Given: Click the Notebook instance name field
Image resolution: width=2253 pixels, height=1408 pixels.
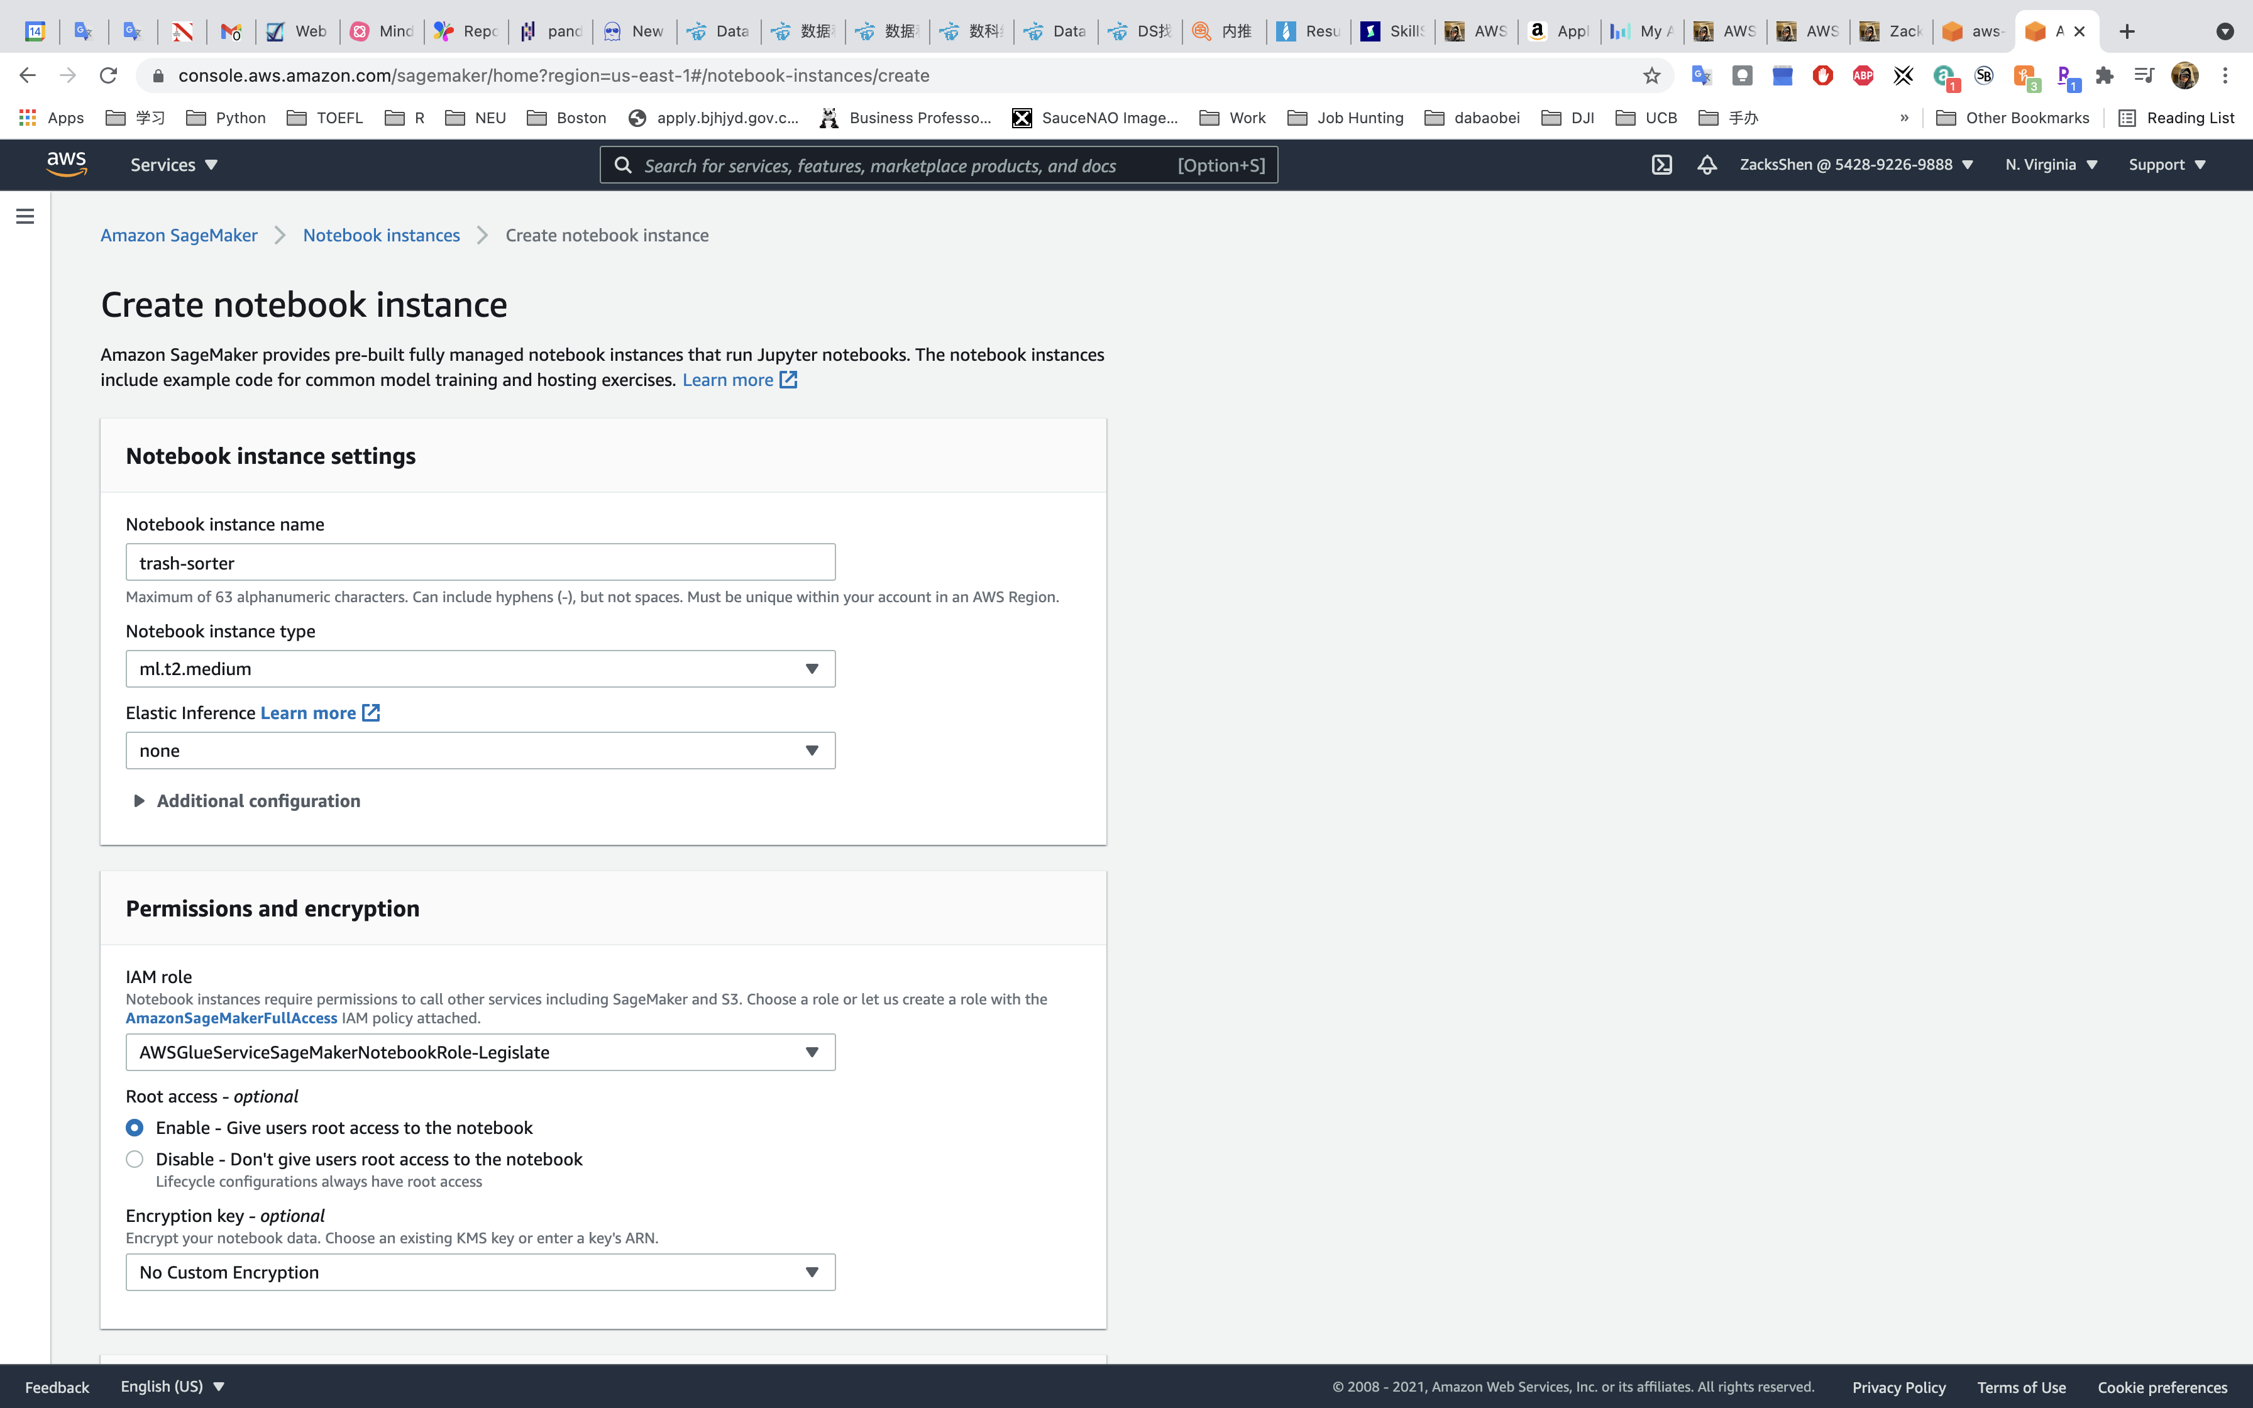Looking at the screenshot, I should coord(480,563).
